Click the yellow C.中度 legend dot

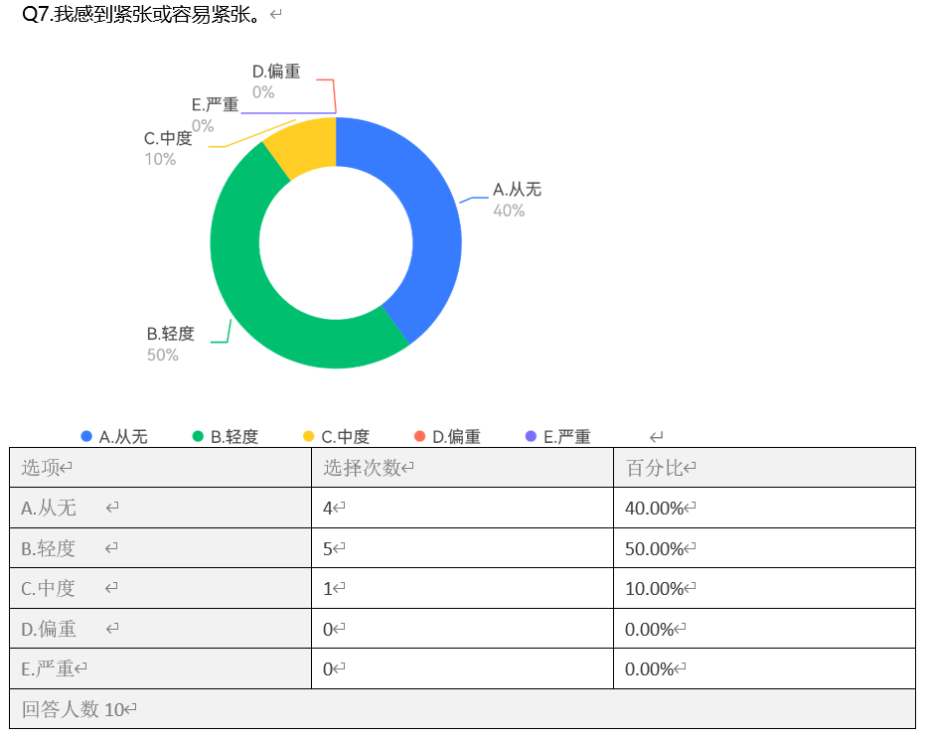(x=308, y=436)
